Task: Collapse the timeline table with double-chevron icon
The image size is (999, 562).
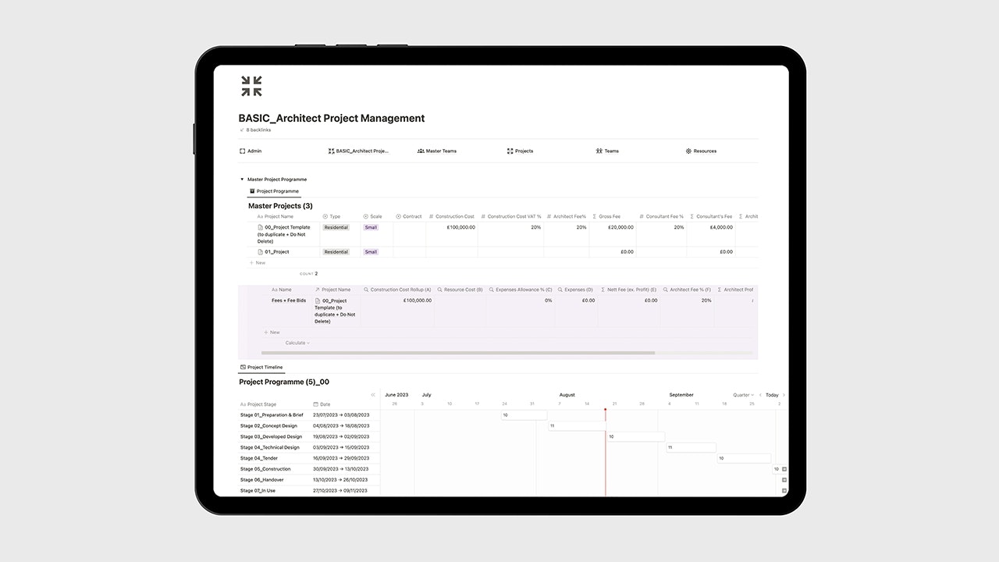Action: [x=373, y=395]
